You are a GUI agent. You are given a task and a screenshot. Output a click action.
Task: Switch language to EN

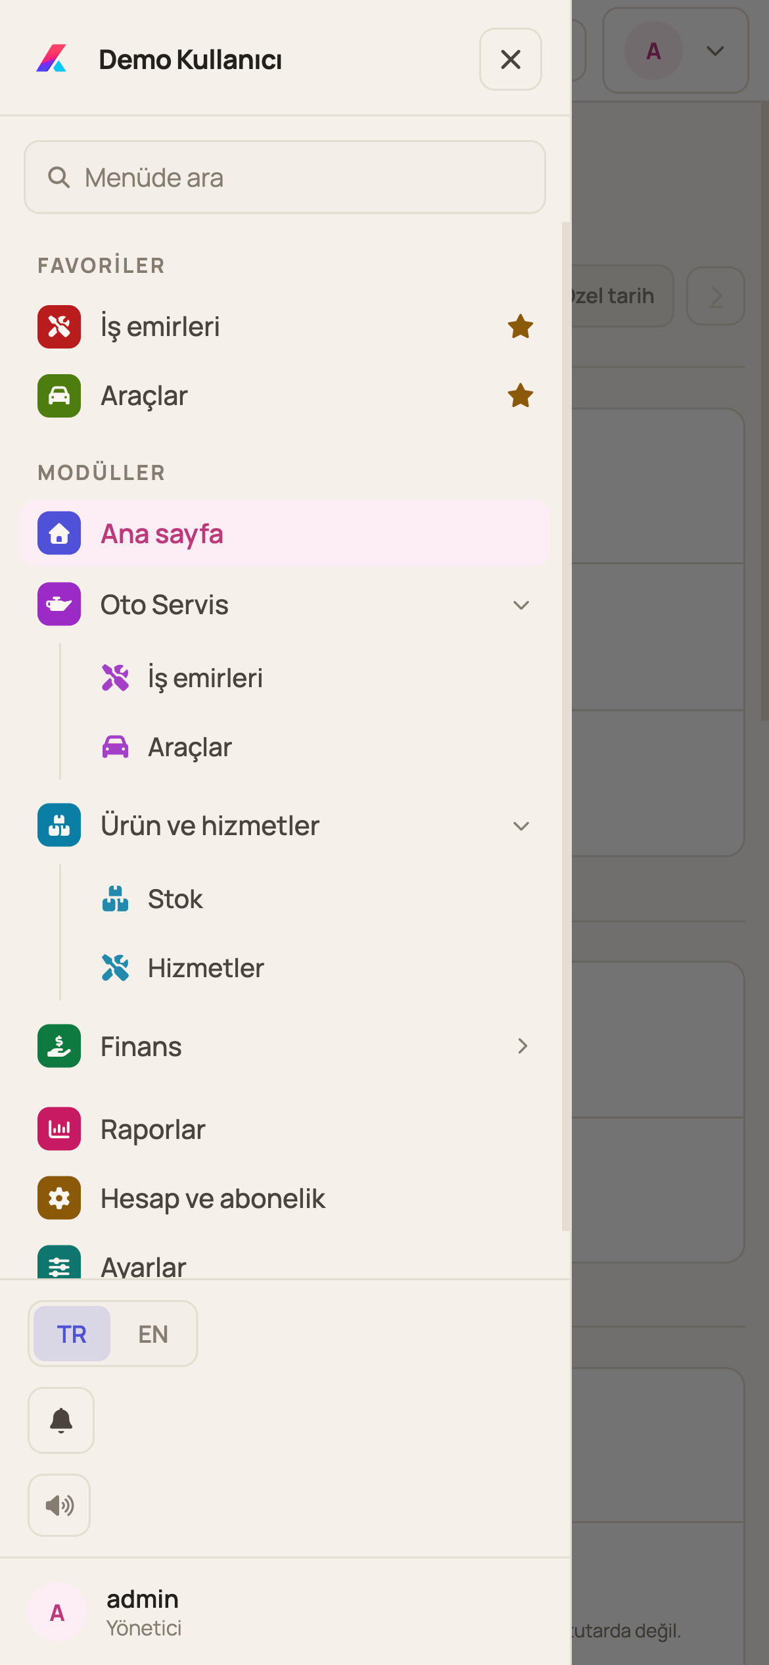(x=153, y=1334)
